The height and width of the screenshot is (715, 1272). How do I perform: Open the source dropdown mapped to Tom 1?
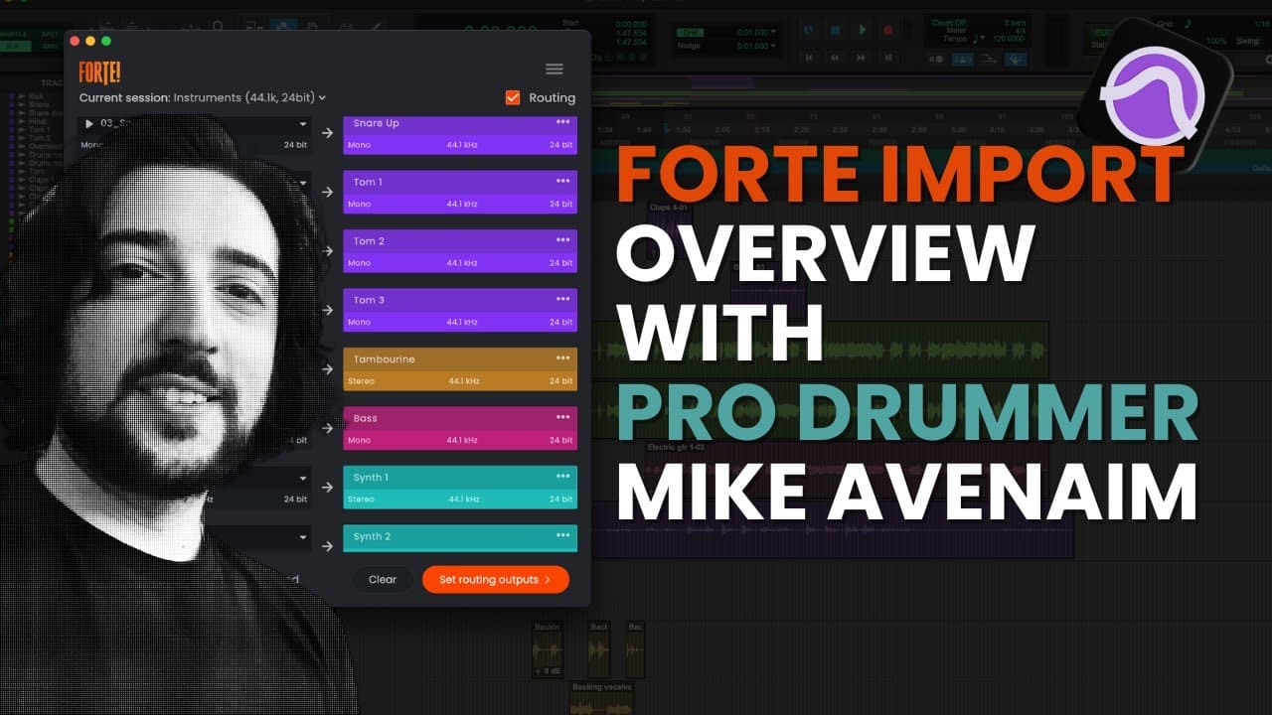[x=303, y=183]
